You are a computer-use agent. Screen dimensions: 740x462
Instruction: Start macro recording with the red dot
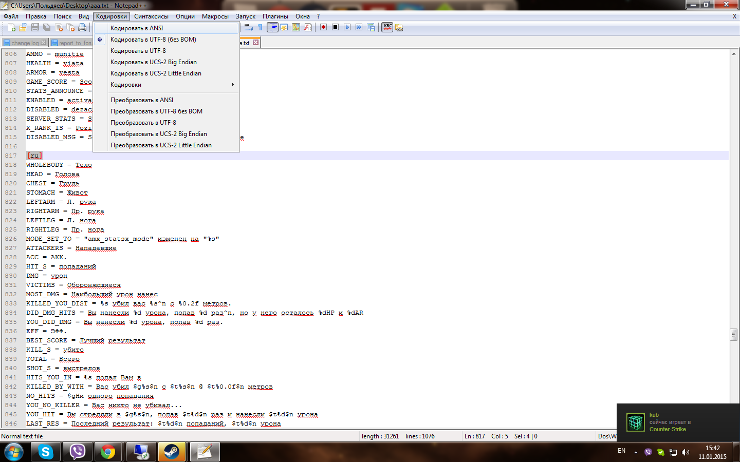click(323, 27)
